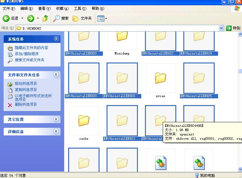The width and height of the screenshot is (242, 178).
Task: Expand the Other Places (其它位置) panel
Action: [x=56, y=119]
